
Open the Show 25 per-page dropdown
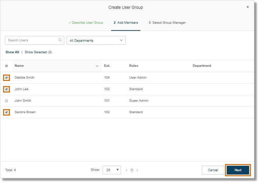coord(112,170)
